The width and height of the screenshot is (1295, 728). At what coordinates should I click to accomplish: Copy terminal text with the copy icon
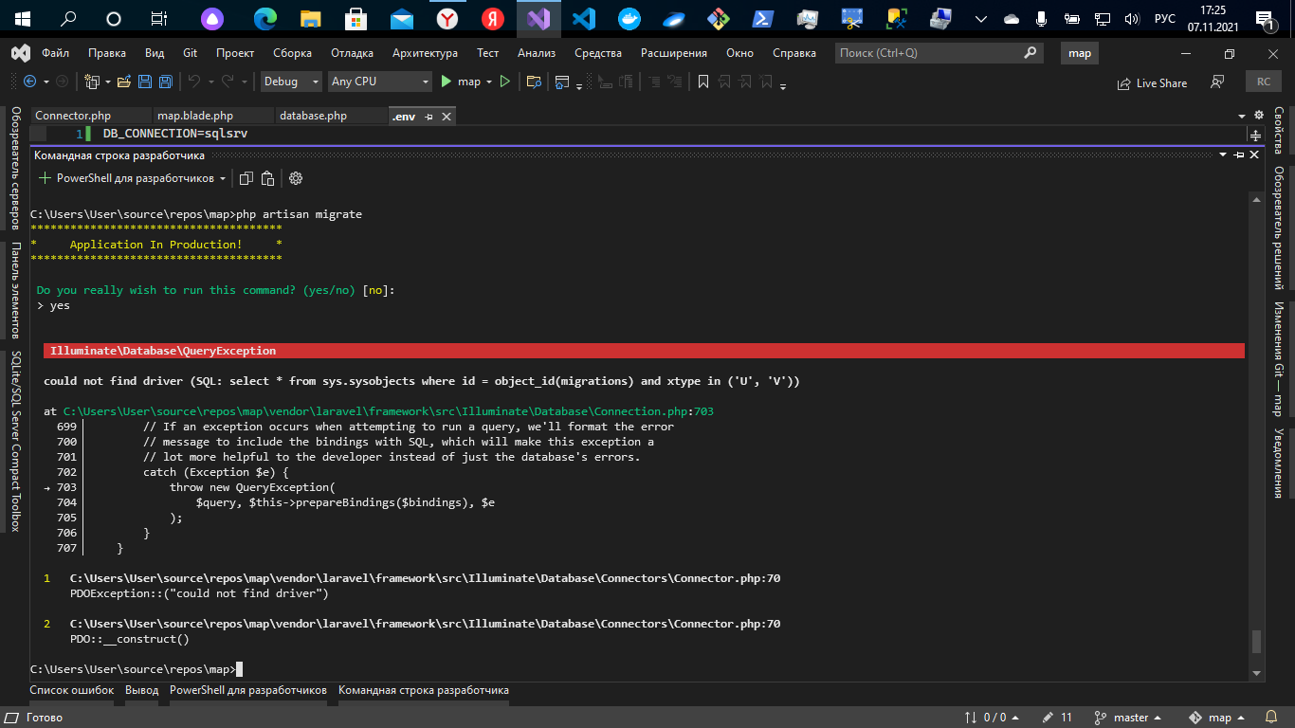pos(246,178)
